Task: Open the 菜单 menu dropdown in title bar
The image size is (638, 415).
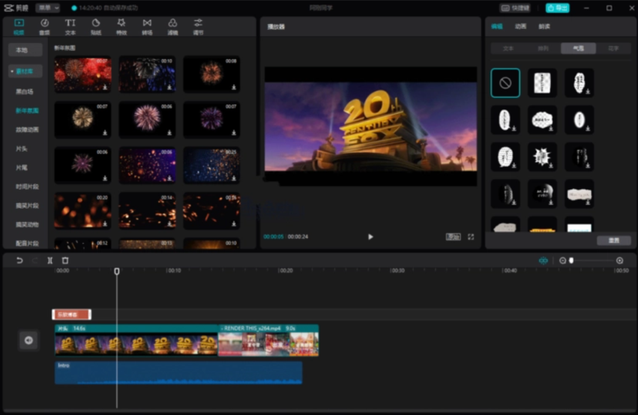Action: click(x=47, y=8)
